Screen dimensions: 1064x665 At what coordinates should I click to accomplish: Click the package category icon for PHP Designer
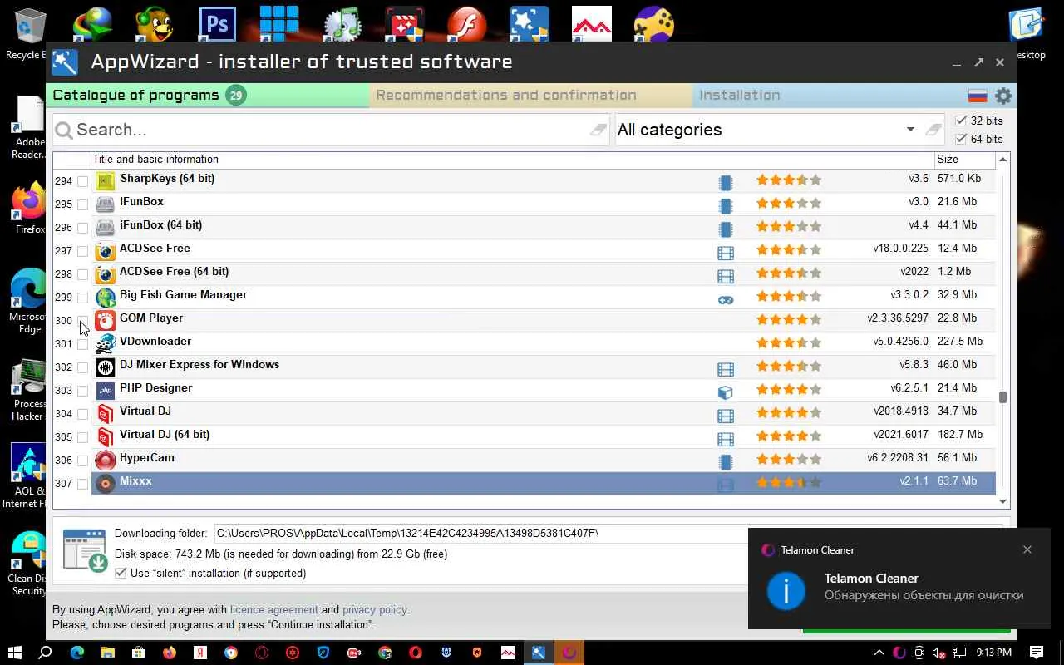click(726, 393)
